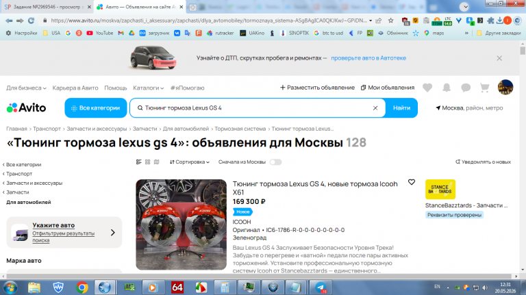Screen dimensions: 526x295
Task: Open Windows Start button
Action: click(10, 287)
